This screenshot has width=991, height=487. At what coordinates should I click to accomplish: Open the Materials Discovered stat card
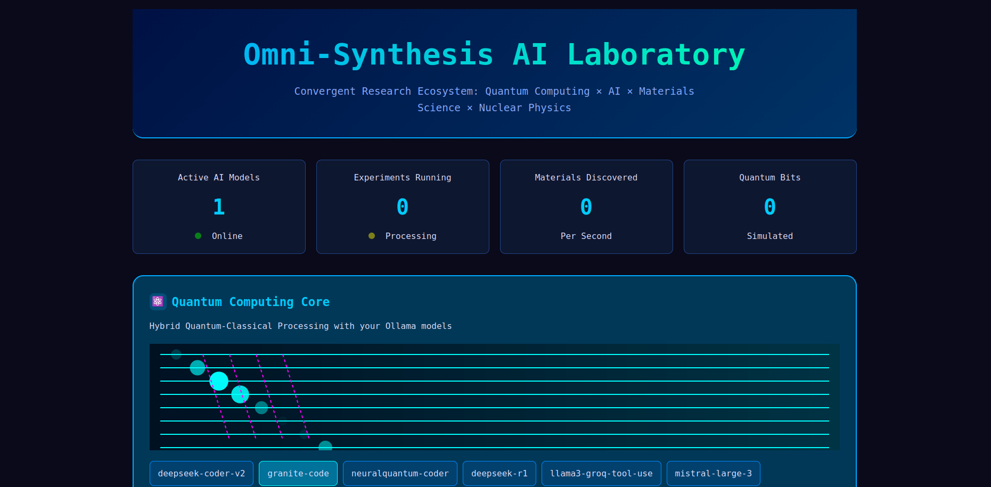point(586,207)
